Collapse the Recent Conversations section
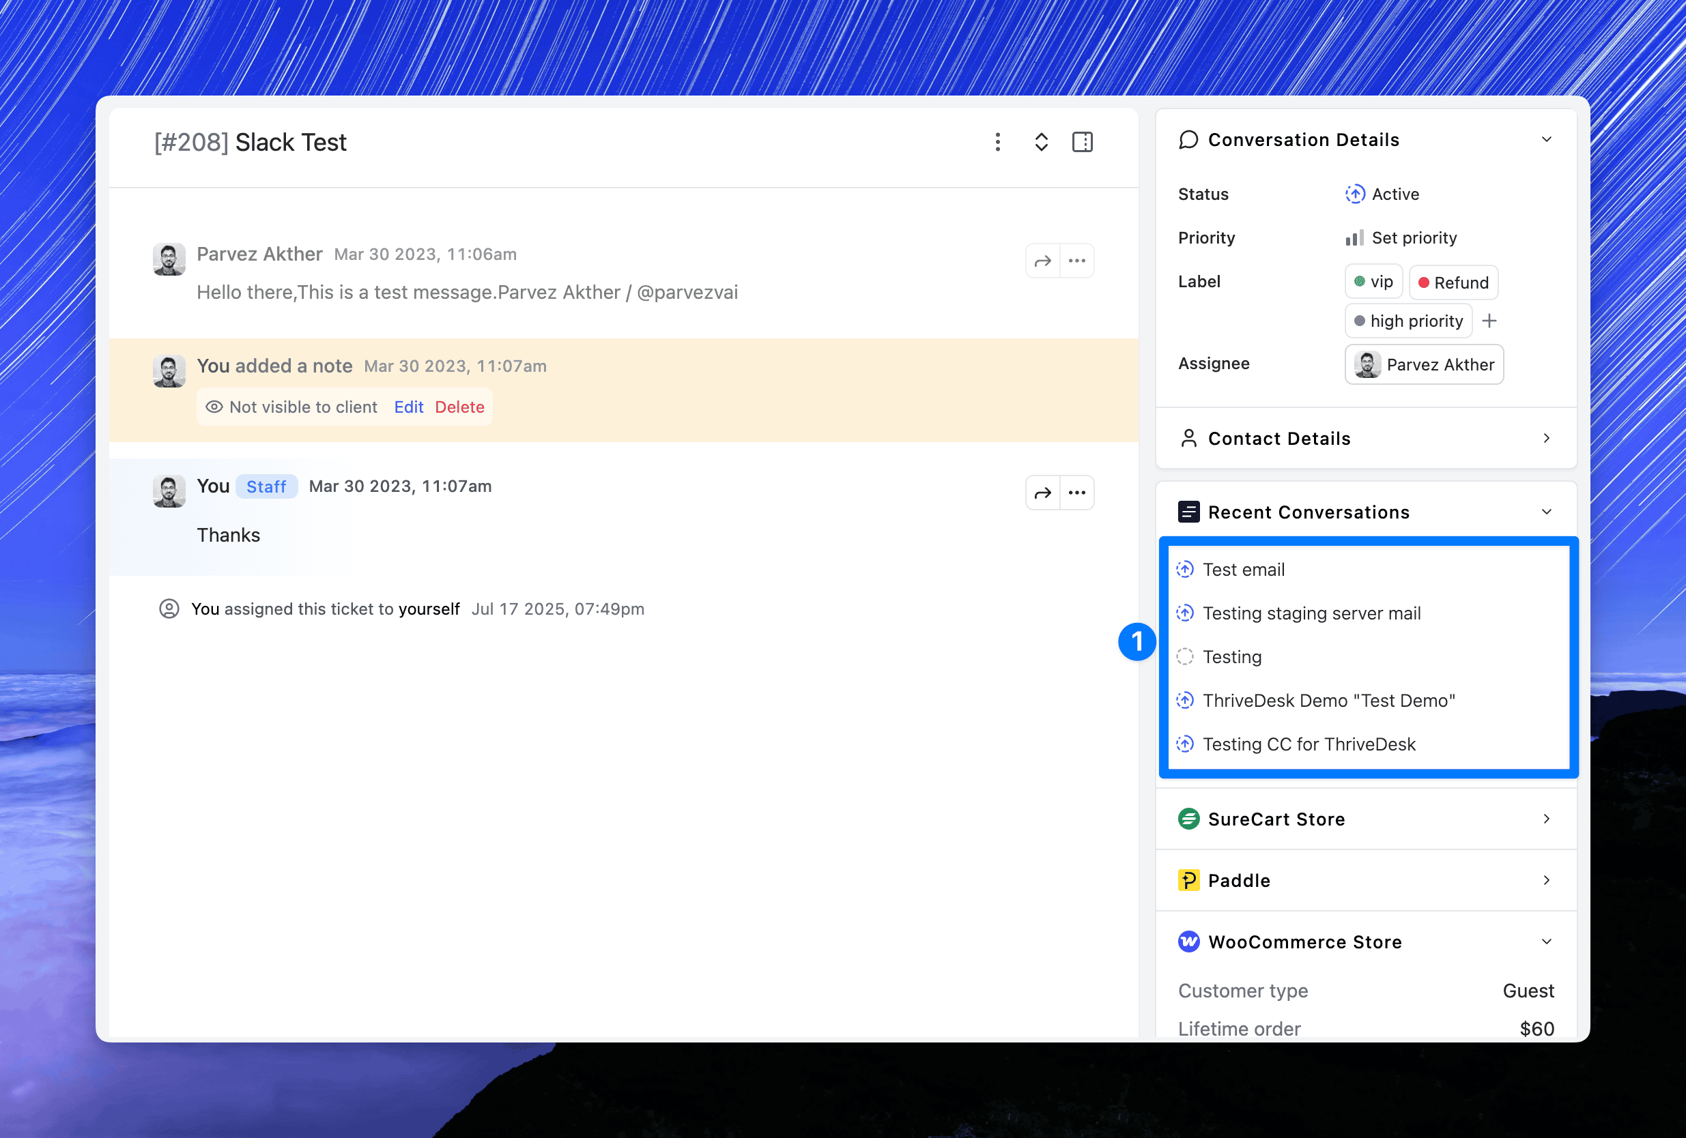The width and height of the screenshot is (1686, 1138). point(1546,512)
